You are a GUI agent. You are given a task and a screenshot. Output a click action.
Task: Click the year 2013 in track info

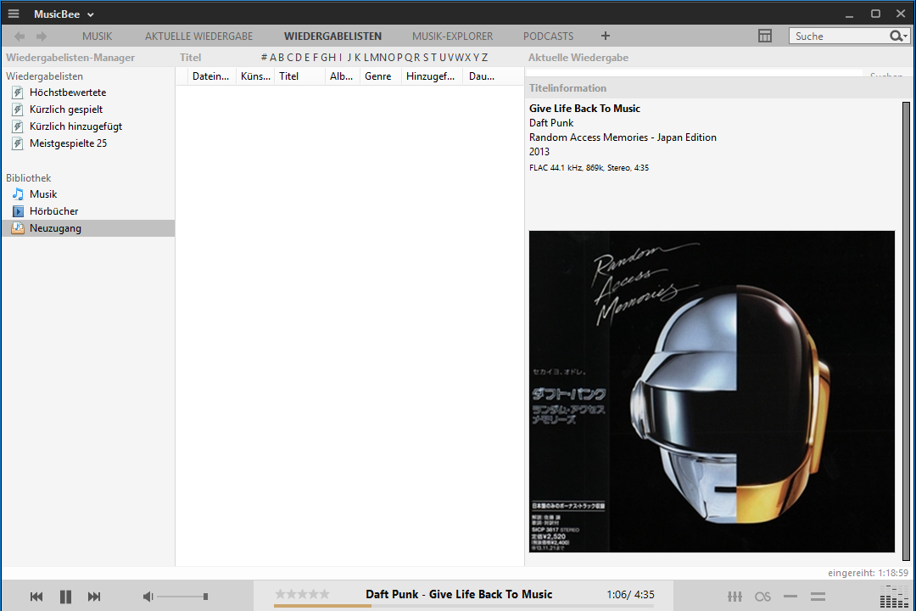(539, 151)
